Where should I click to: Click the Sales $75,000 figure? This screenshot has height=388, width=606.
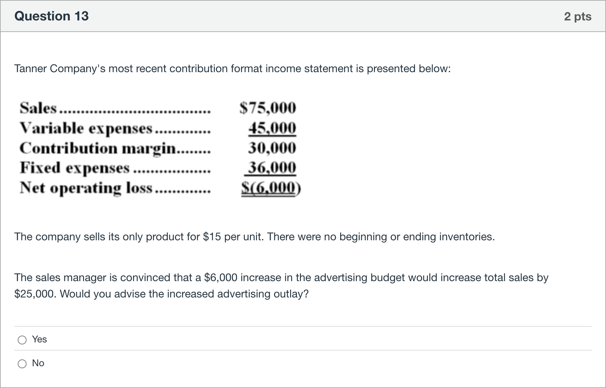coord(268,108)
